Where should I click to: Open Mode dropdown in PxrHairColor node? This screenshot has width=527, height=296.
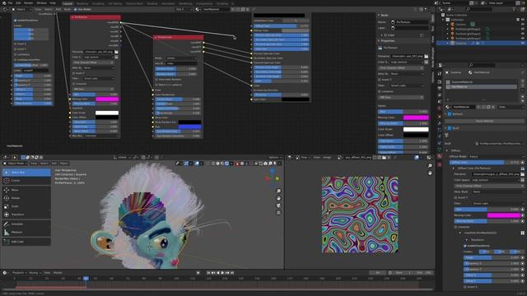point(181,58)
